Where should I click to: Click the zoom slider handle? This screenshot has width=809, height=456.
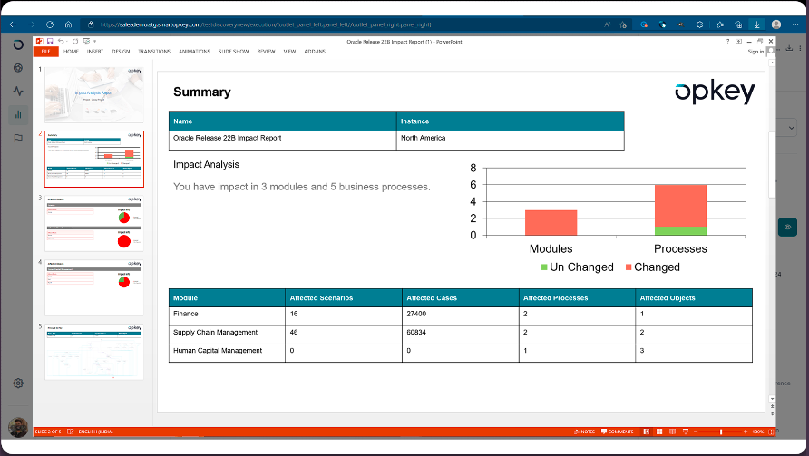click(x=721, y=432)
